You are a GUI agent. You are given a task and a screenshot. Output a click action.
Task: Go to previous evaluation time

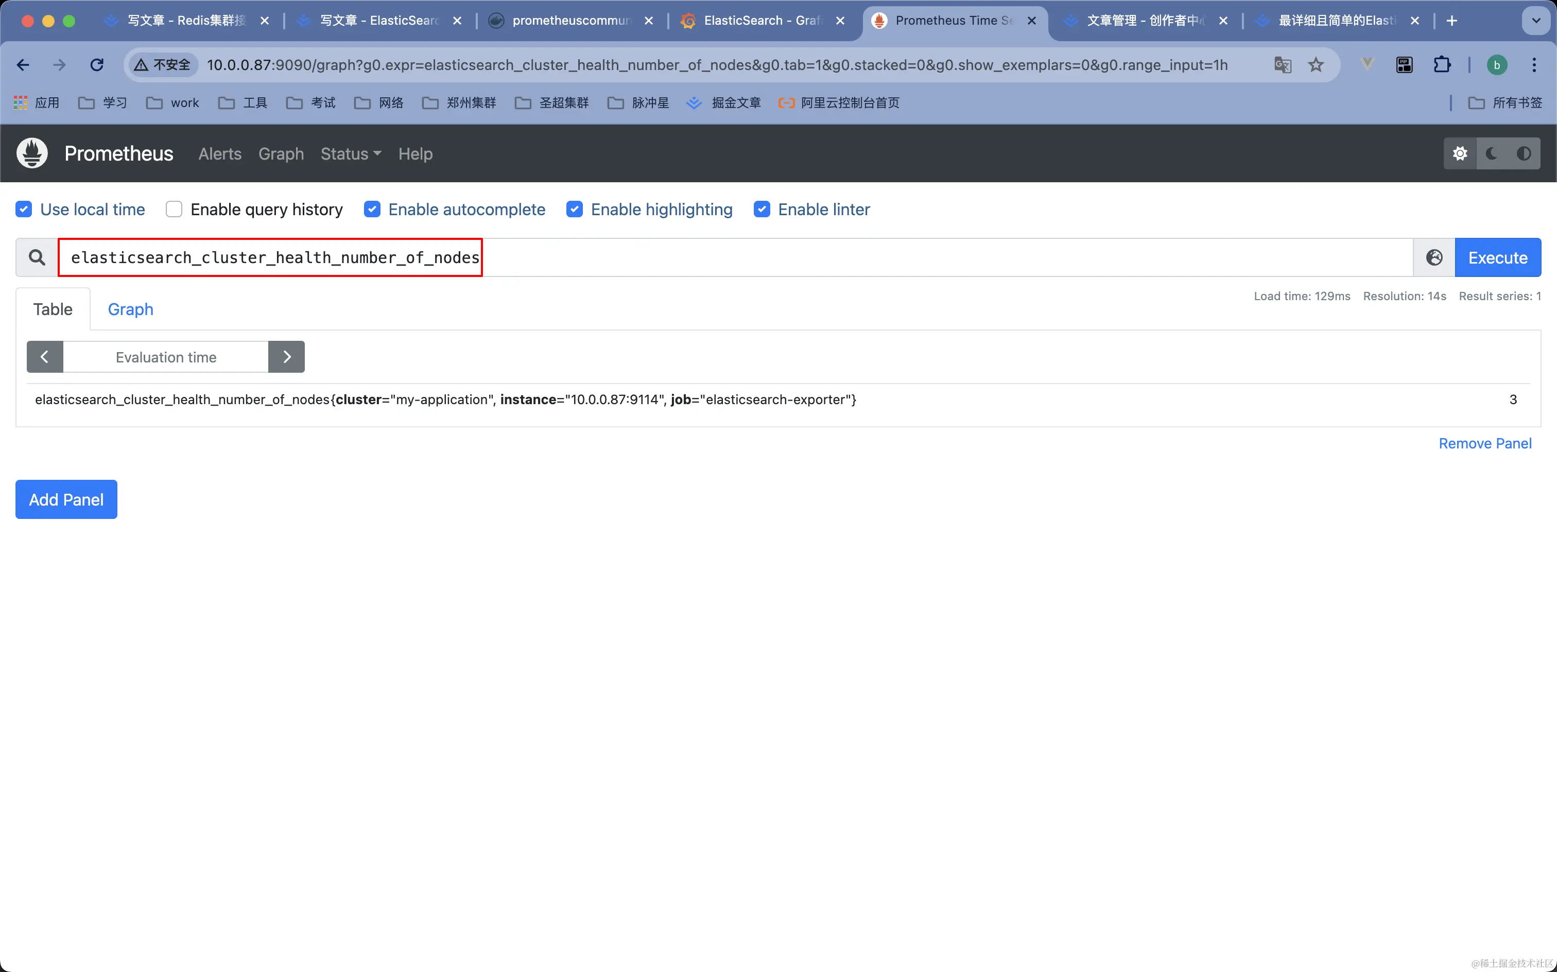[44, 357]
